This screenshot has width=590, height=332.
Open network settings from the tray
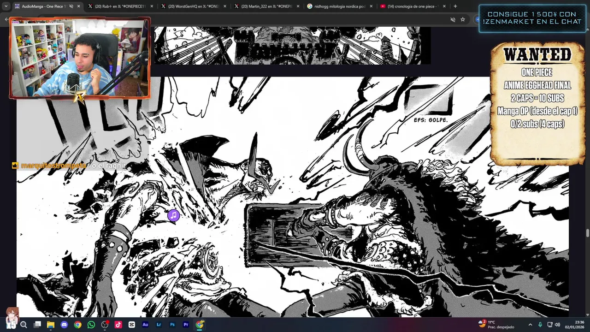pyautogui.click(x=549, y=325)
